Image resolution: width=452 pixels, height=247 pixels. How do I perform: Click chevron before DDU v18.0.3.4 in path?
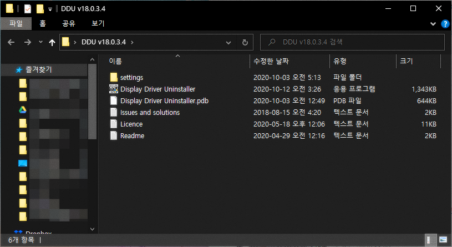(75, 42)
